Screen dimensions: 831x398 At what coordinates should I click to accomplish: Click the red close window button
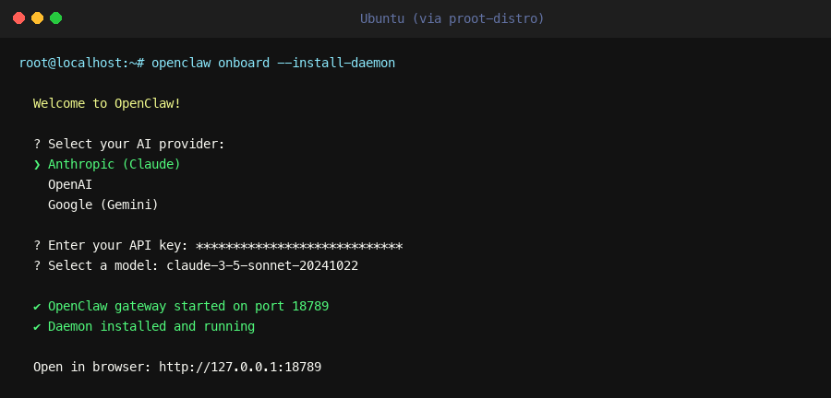[18, 18]
